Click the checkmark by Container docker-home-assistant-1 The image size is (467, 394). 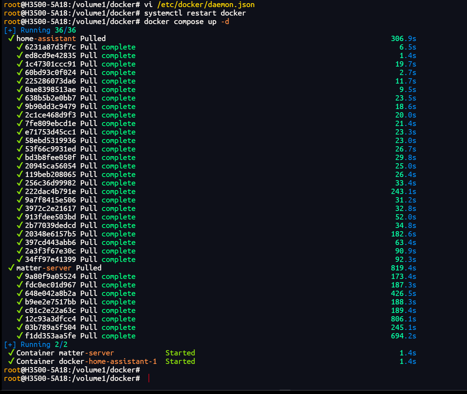[11, 361]
